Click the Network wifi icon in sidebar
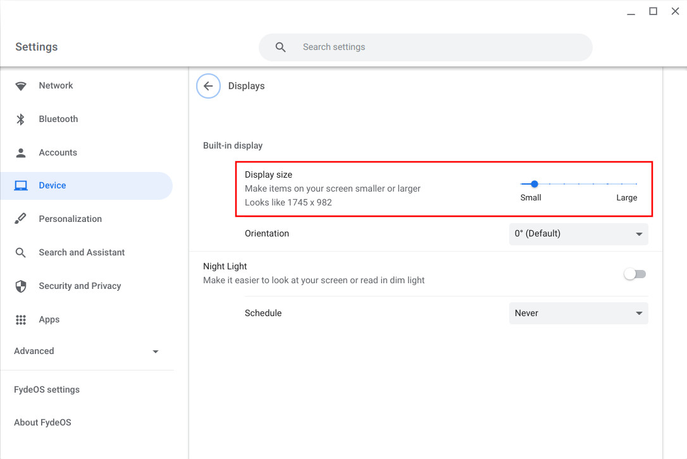Viewport: 687px width, 459px height. pos(21,86)
